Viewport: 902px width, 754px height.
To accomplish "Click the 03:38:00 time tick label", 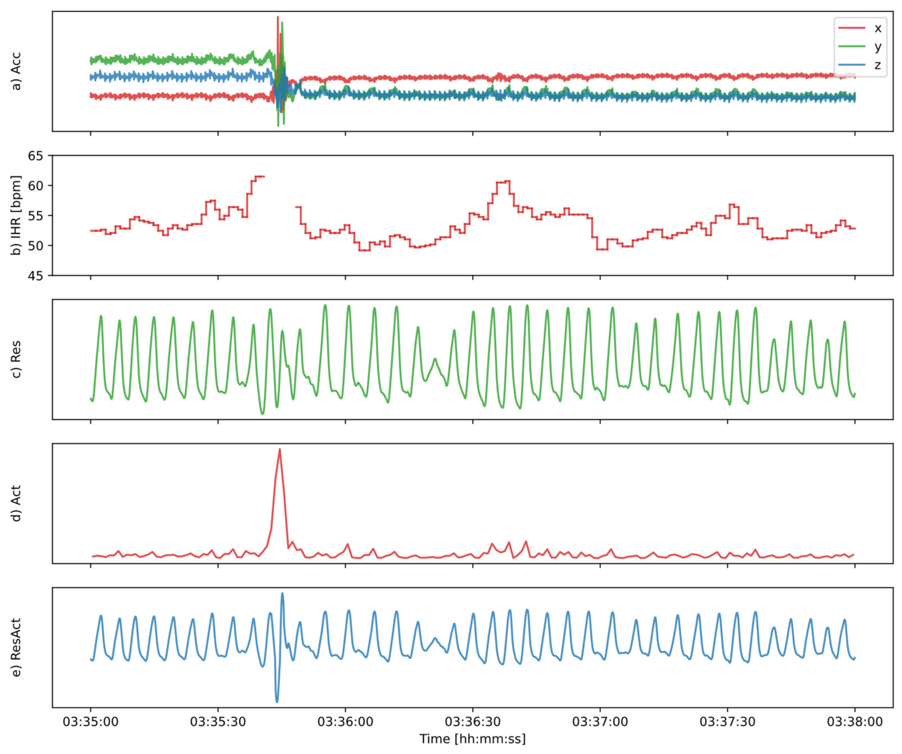I will (854, 721).
